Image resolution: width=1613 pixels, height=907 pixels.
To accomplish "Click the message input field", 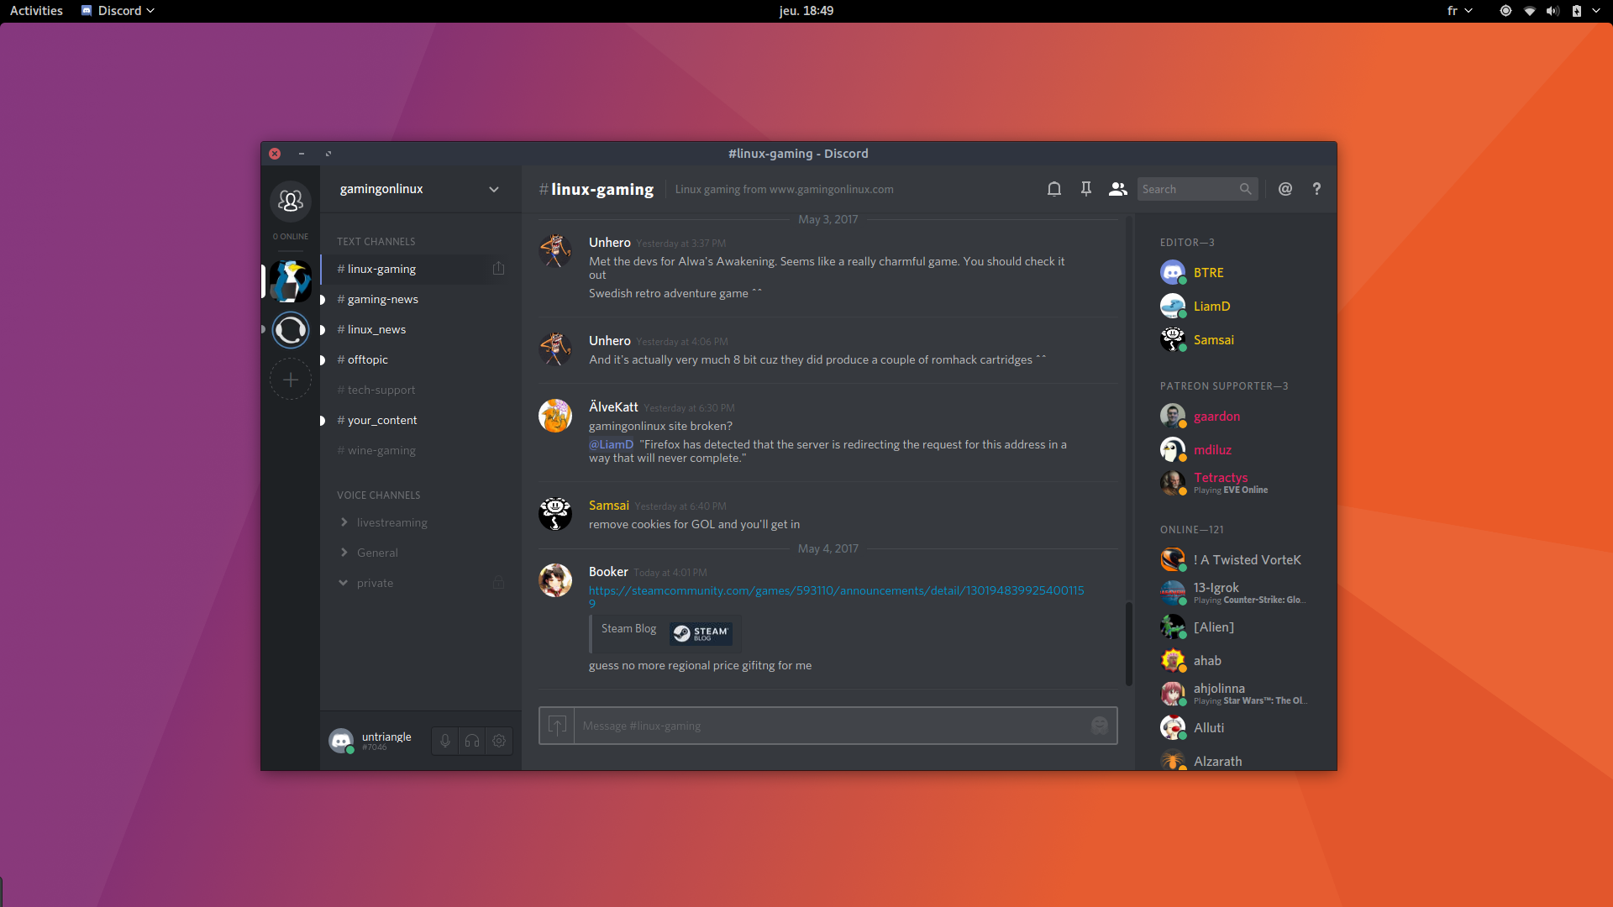I will (828, 726).
